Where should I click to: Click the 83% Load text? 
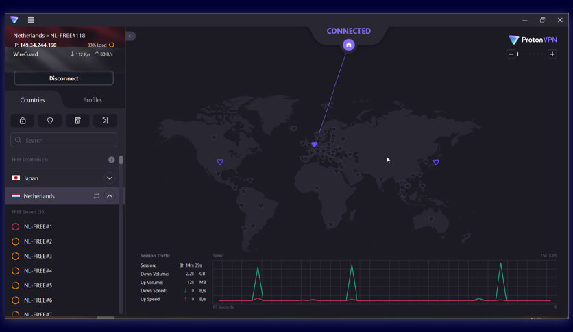pyautogui.click(x=97, y=45)
